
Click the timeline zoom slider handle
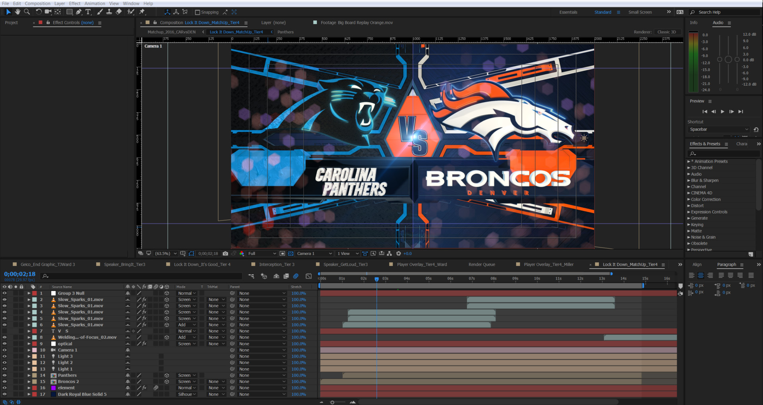[x=332, y=402]
